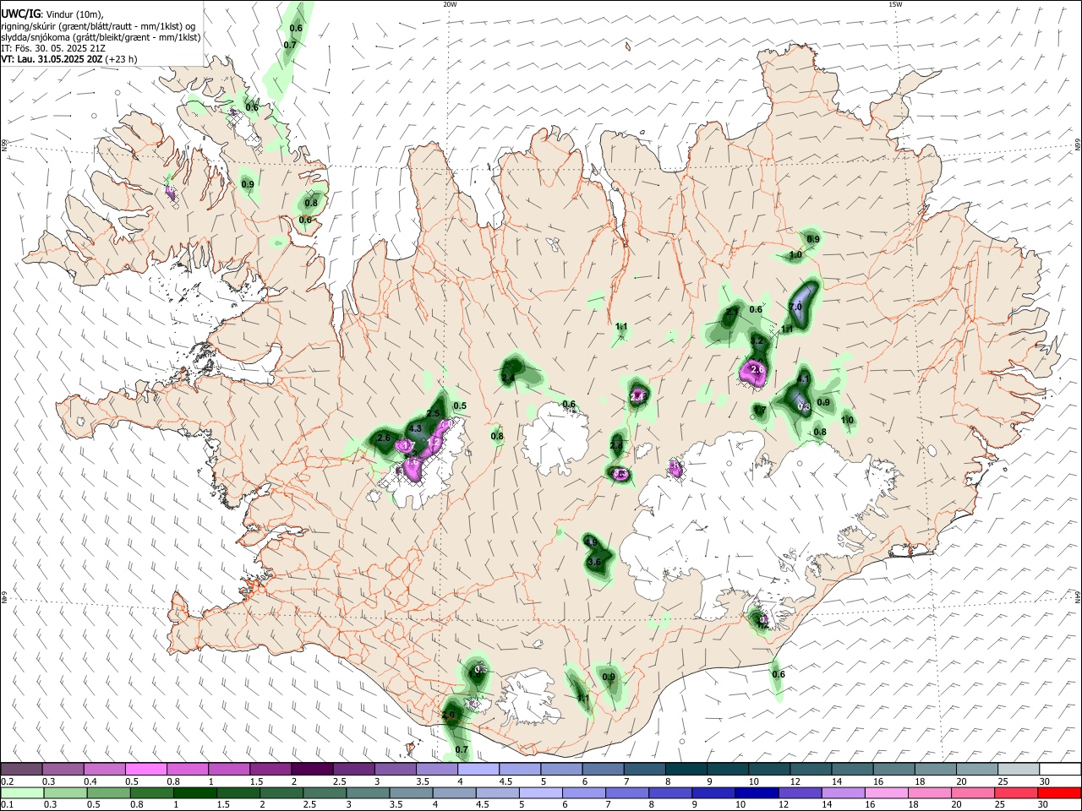Pick upper legend swatch between 8 and 9
The image size is (1082, 811).
(x=685, y=770)
